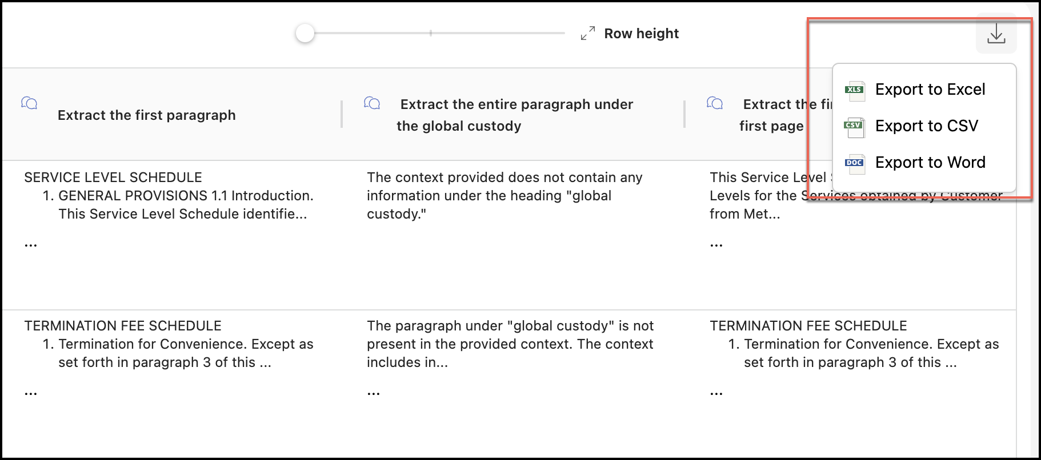Select Export to Excel
The image size is (1041, 460).
(x=930, y=90)
